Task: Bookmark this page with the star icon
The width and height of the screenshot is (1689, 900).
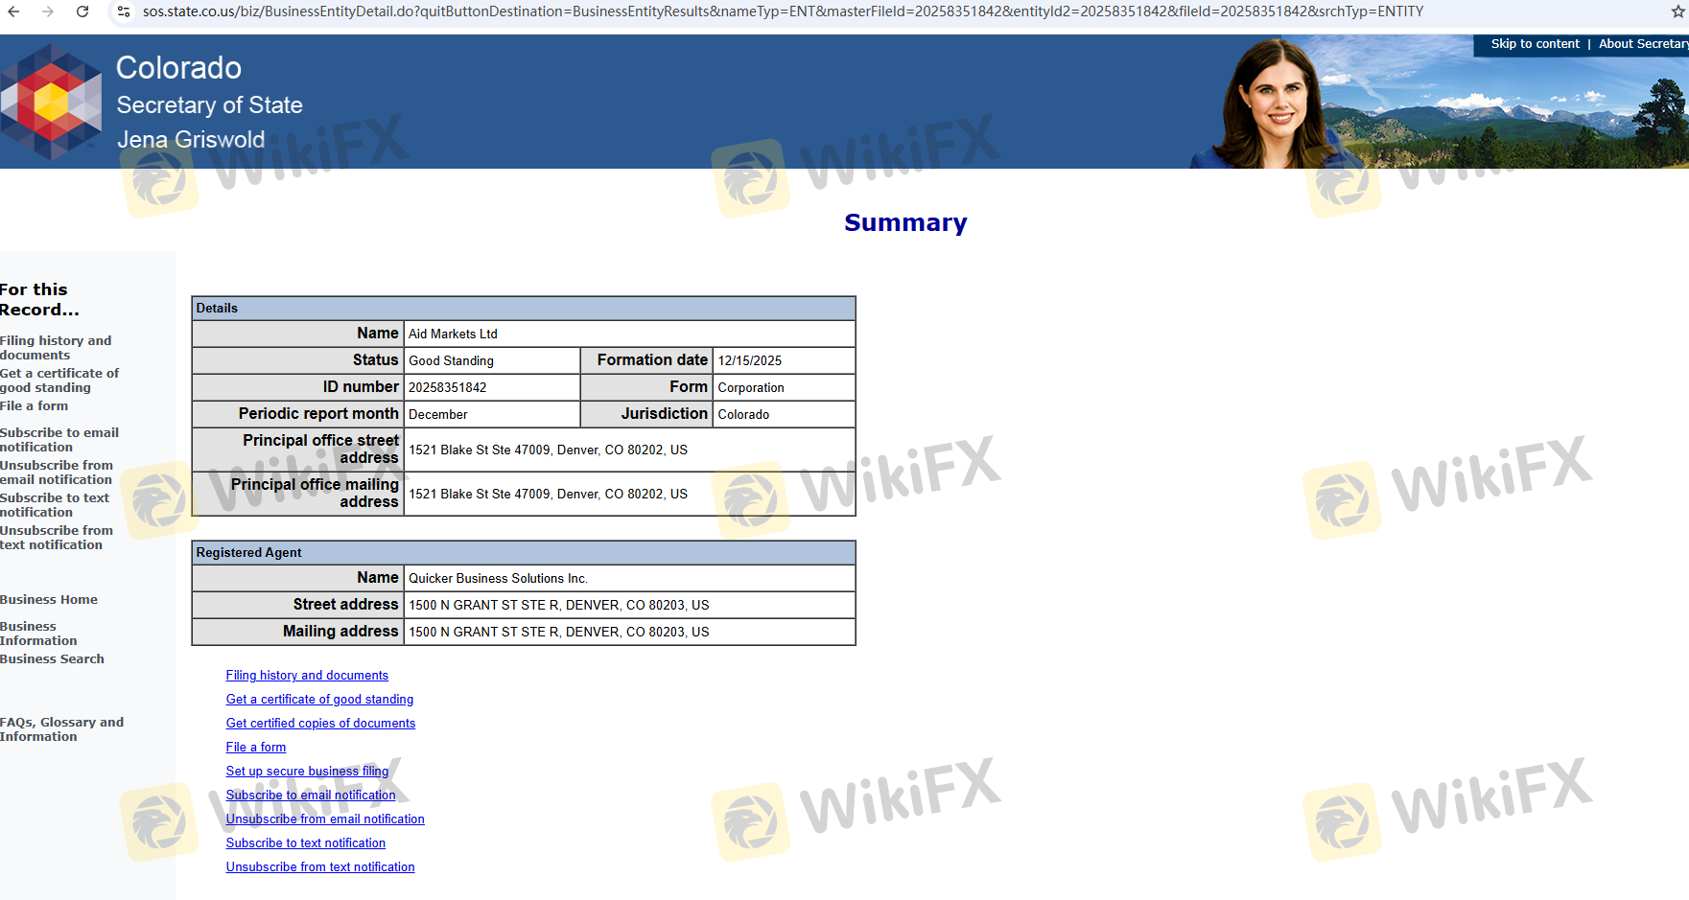Action: tap(1677, 12)
